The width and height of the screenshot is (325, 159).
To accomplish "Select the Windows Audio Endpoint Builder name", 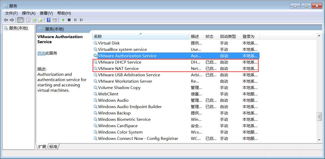I will point(130,107).
